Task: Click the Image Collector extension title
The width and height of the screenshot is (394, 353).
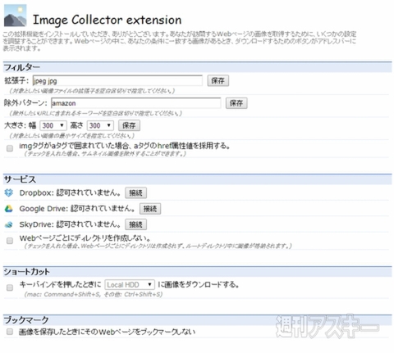Action: (107, 20)
